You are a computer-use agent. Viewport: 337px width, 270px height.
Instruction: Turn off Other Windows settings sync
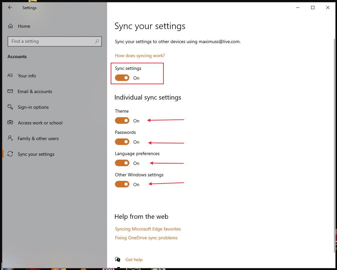tap(122, 184)
